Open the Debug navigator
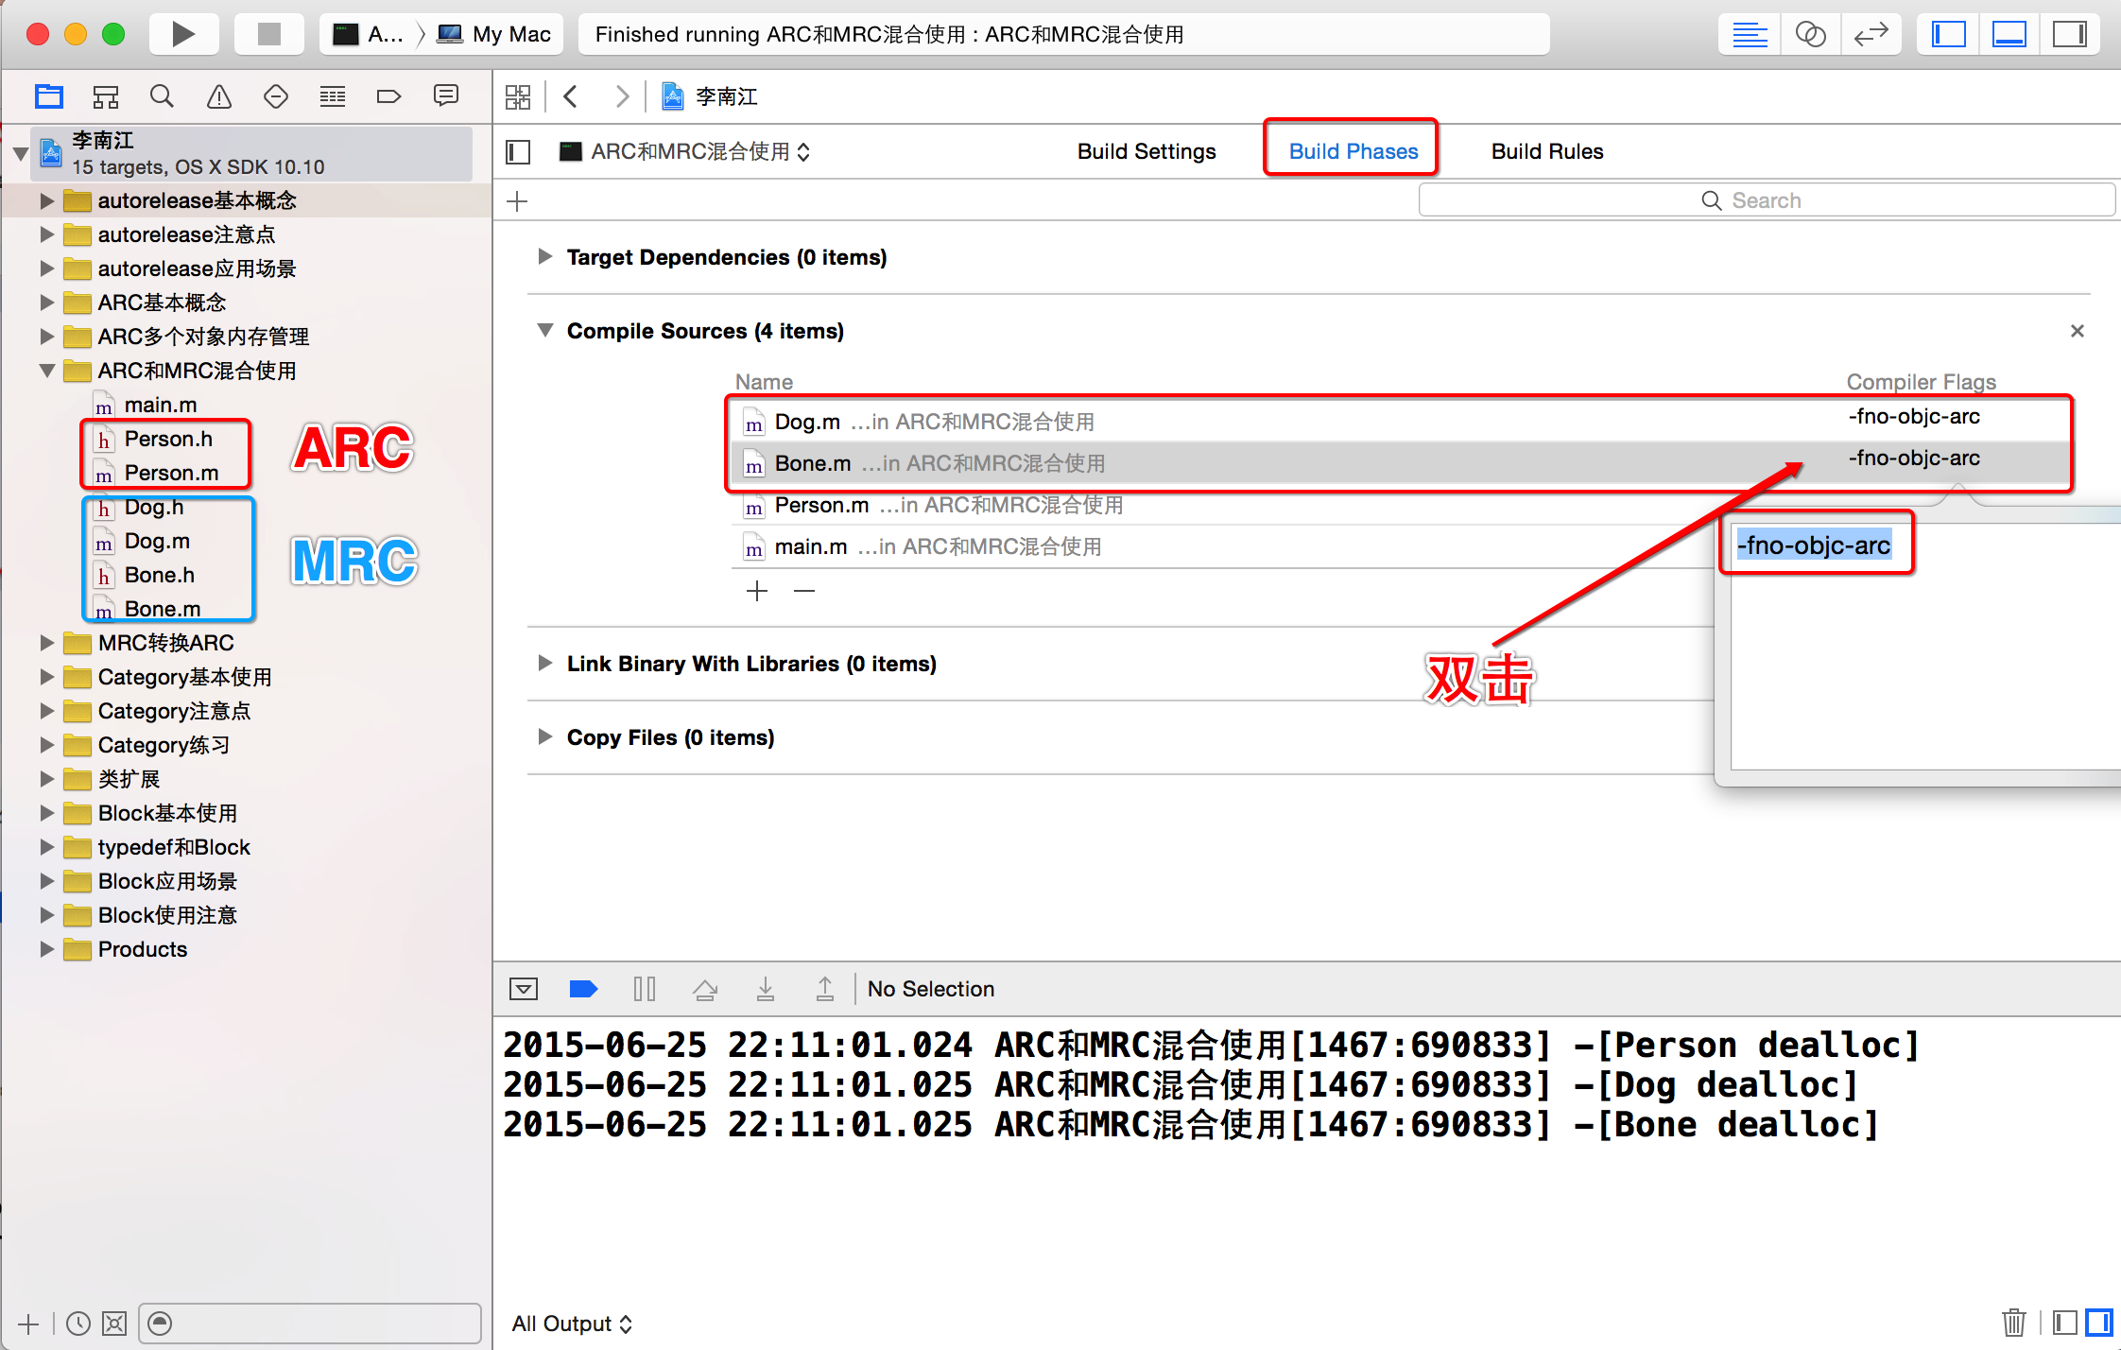2121x1350 pixels. click(333, 96)
